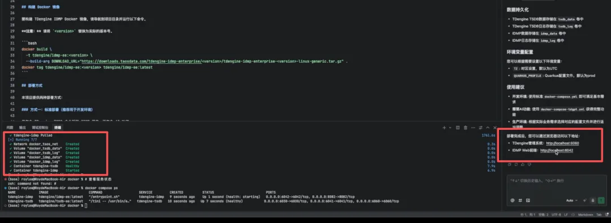Click the panel swap arrows icon

click(x=480, y=128)
